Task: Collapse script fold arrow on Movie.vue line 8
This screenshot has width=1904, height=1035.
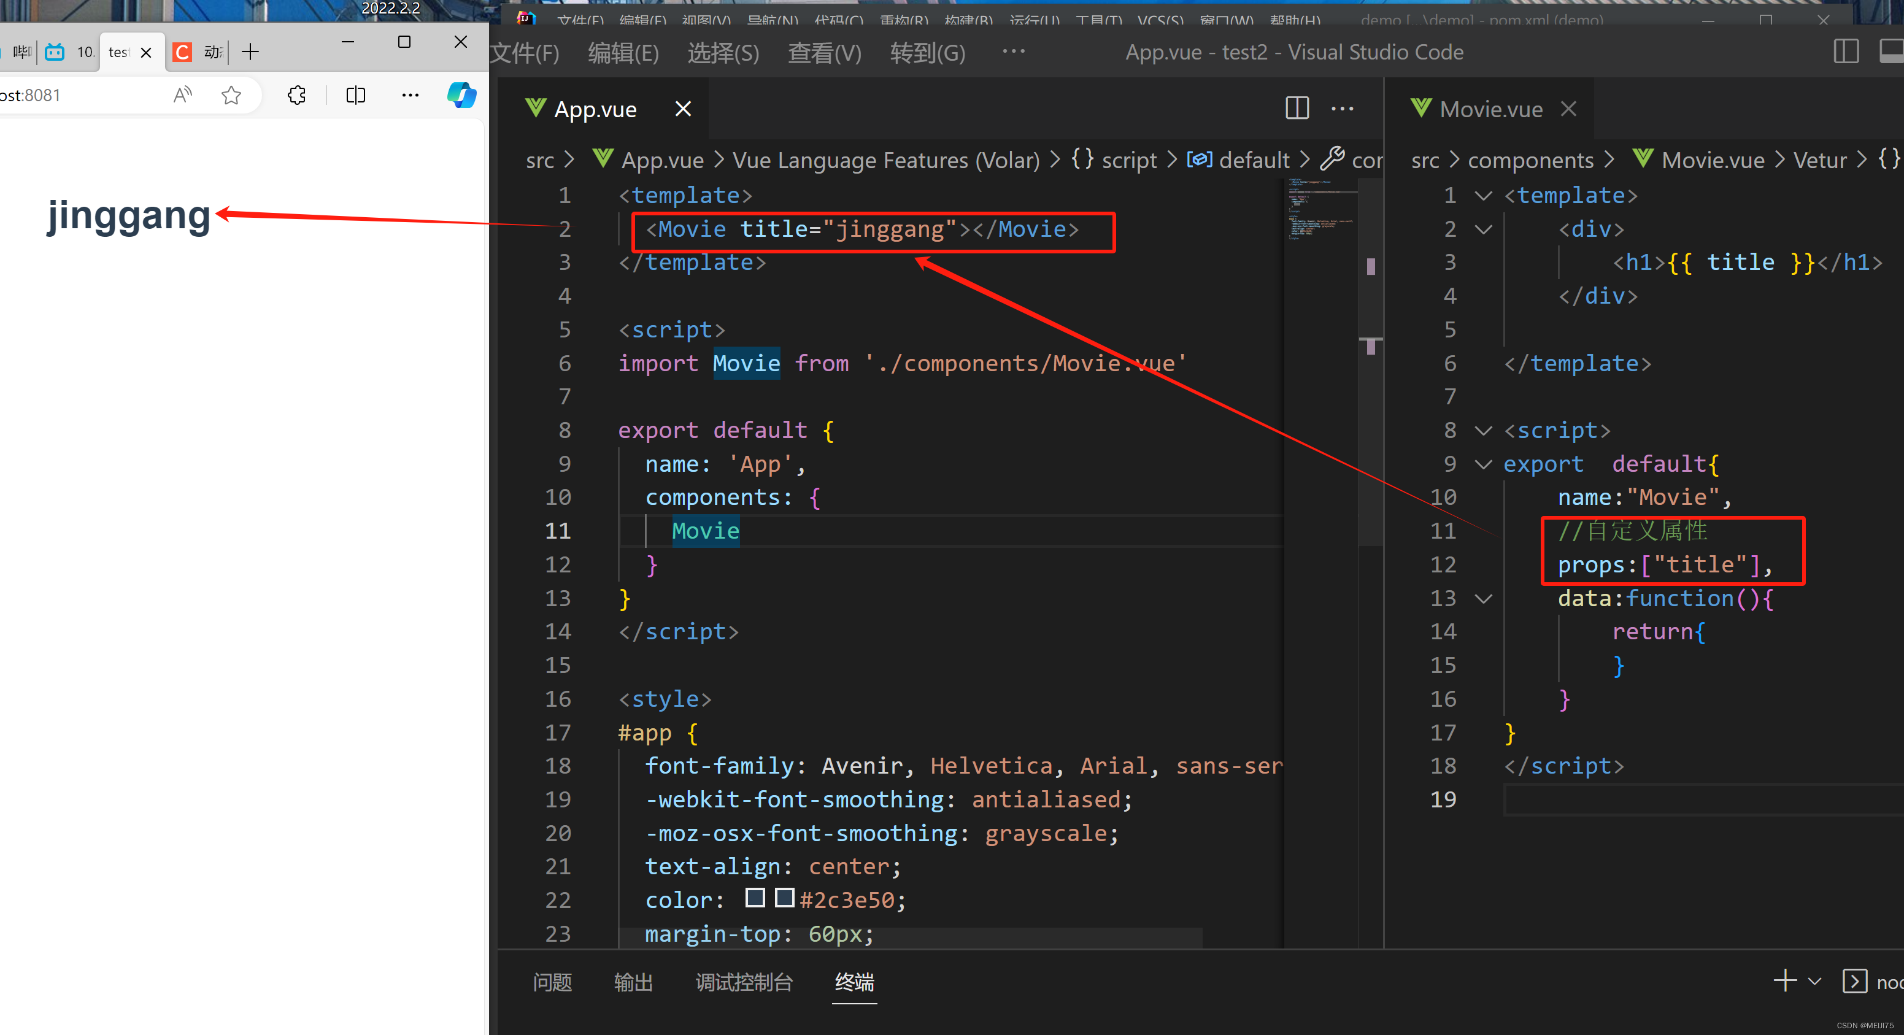Action: tap(1482, 430)
